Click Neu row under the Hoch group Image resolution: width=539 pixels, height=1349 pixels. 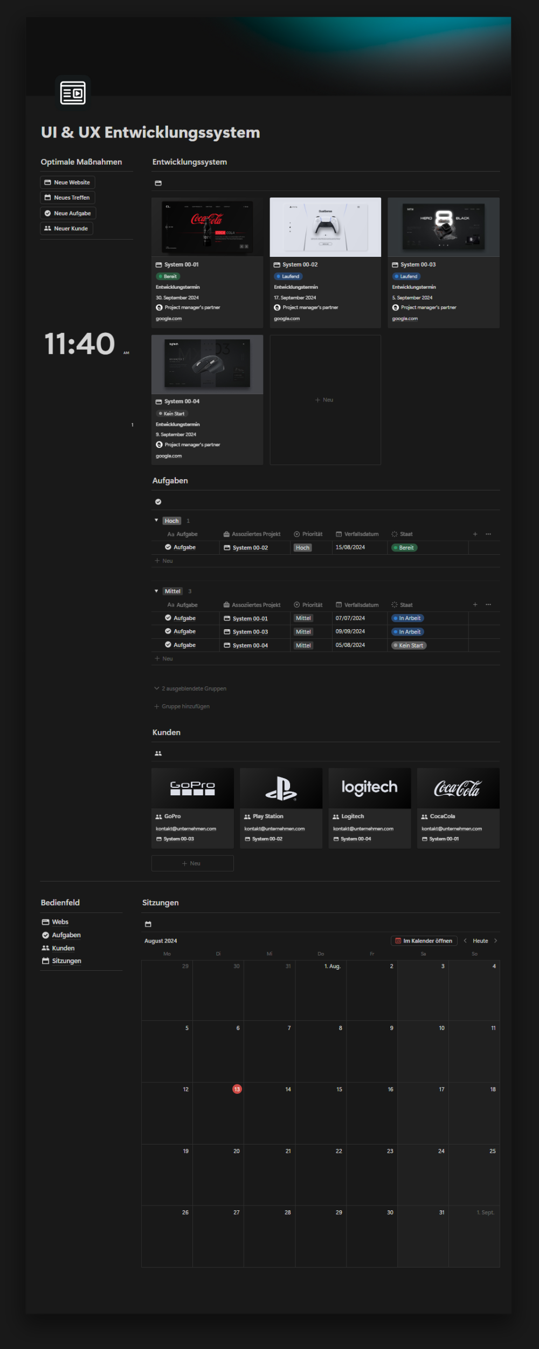326,561
